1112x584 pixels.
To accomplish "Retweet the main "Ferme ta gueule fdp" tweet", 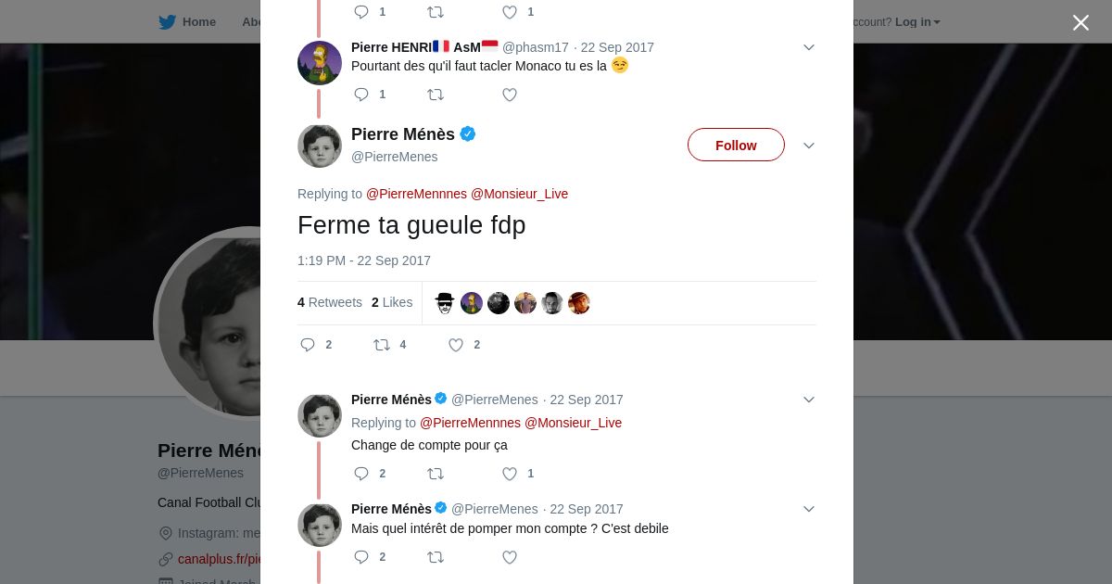I will (x=382, y=345).
